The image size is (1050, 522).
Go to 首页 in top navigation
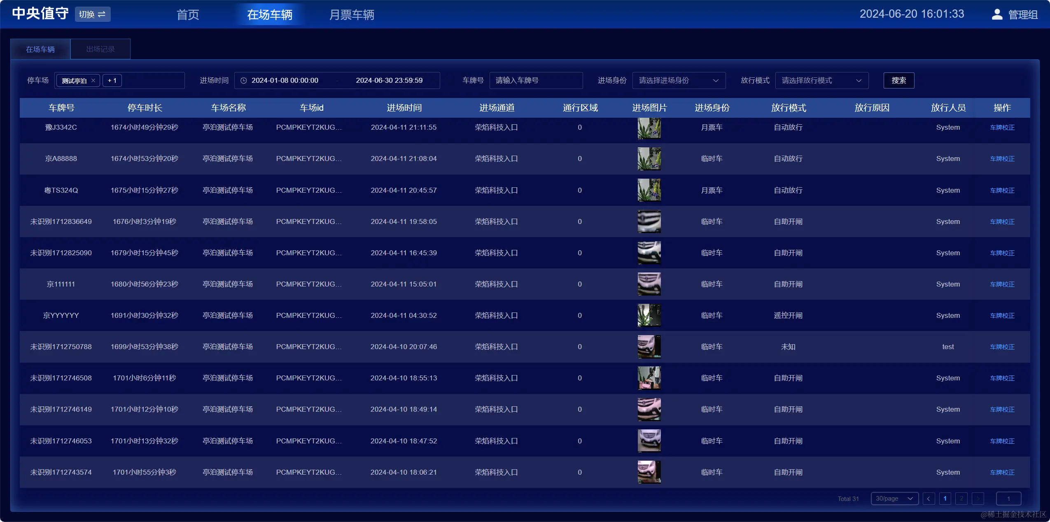[188, 15]
